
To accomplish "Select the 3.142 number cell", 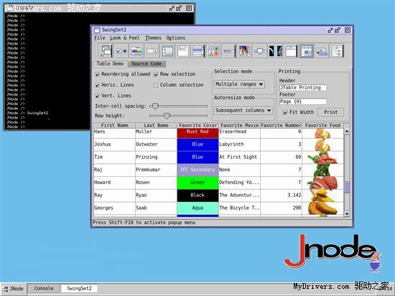I will click(281, 195).
